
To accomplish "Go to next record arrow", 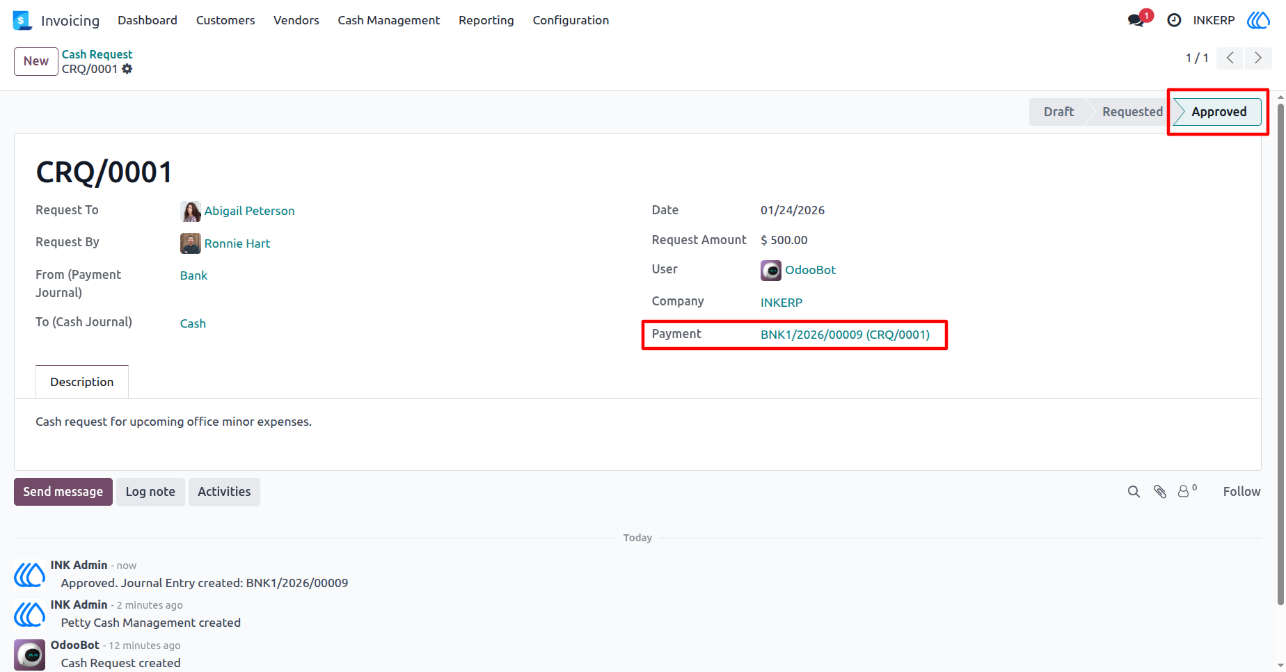I will 1258,58.
